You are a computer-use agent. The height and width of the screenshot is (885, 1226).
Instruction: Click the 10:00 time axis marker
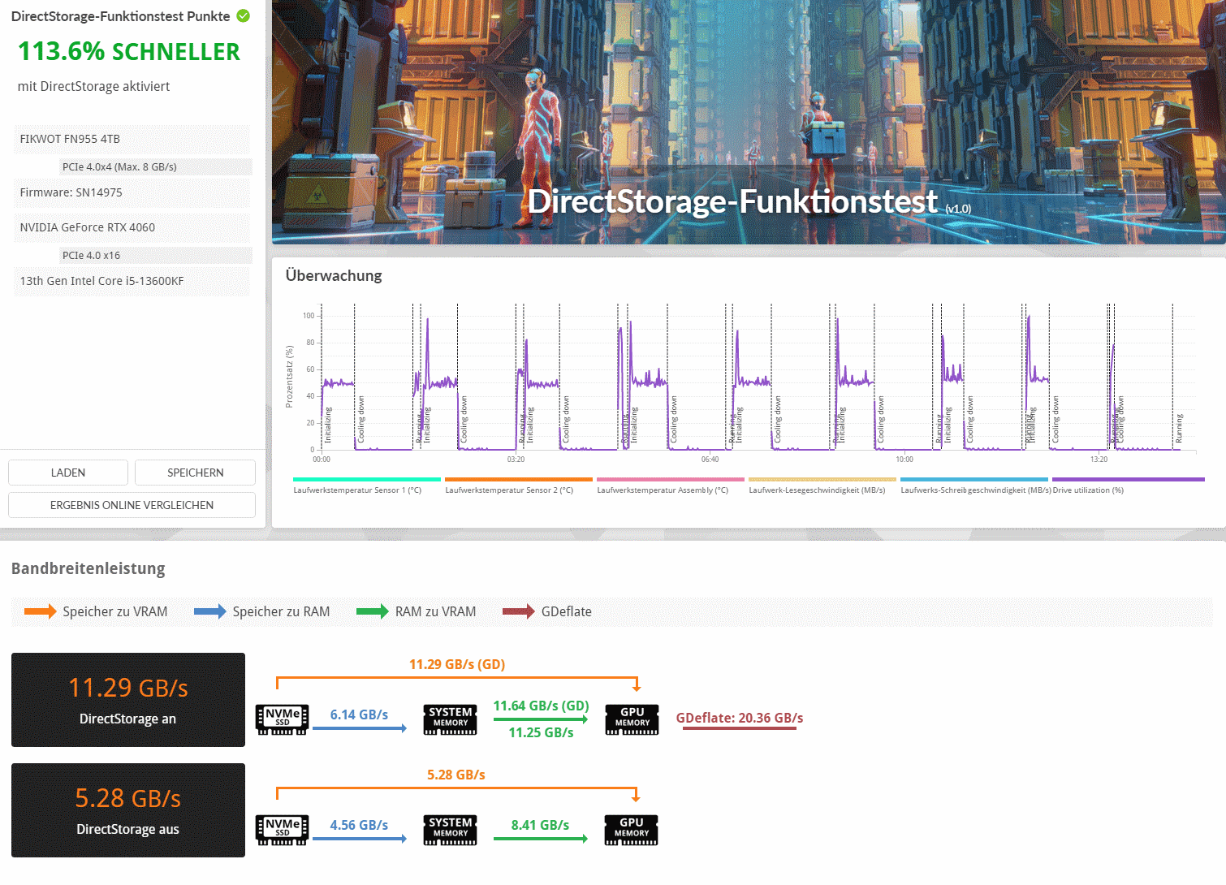[904, 460]
